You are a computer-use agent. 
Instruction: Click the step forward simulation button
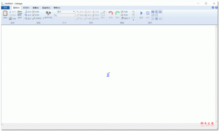(x=160, y=19)
